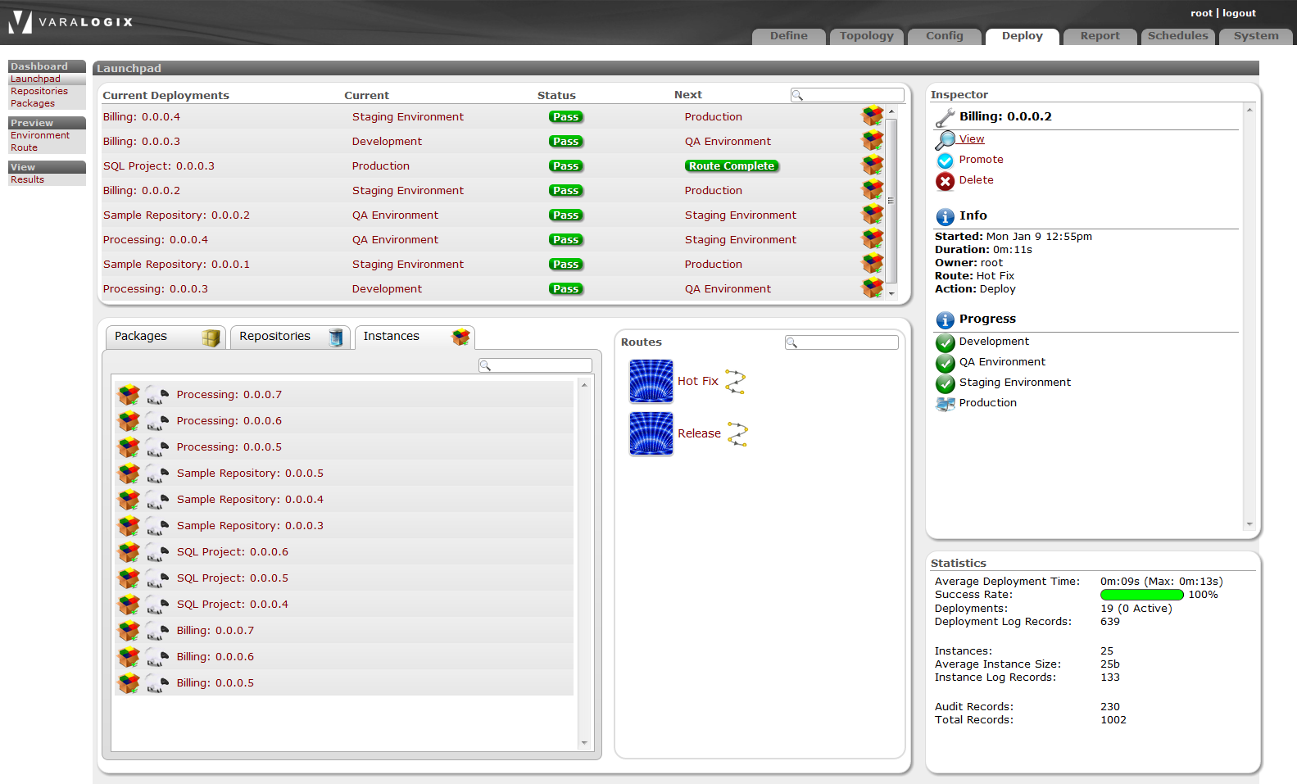
Task: Click the Current Deployments scrollbar down arrow
Action: click(x=891, y=293)
